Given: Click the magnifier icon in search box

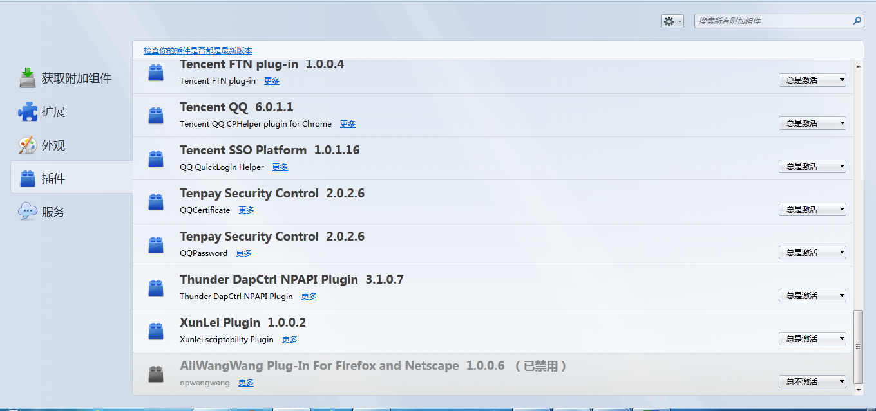Looking at the screenshot, I should point(857,21).
